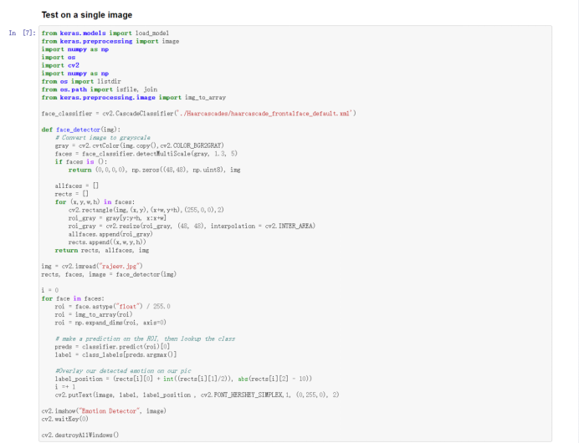579x443 pixels.
Task: Click the return np.zeros line
Action: pos(154,170)
